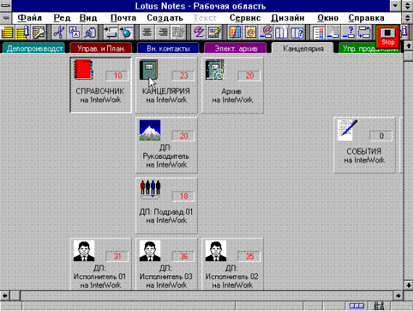
Task: Open the Окно menu
Action: click(x=328, y=18)
